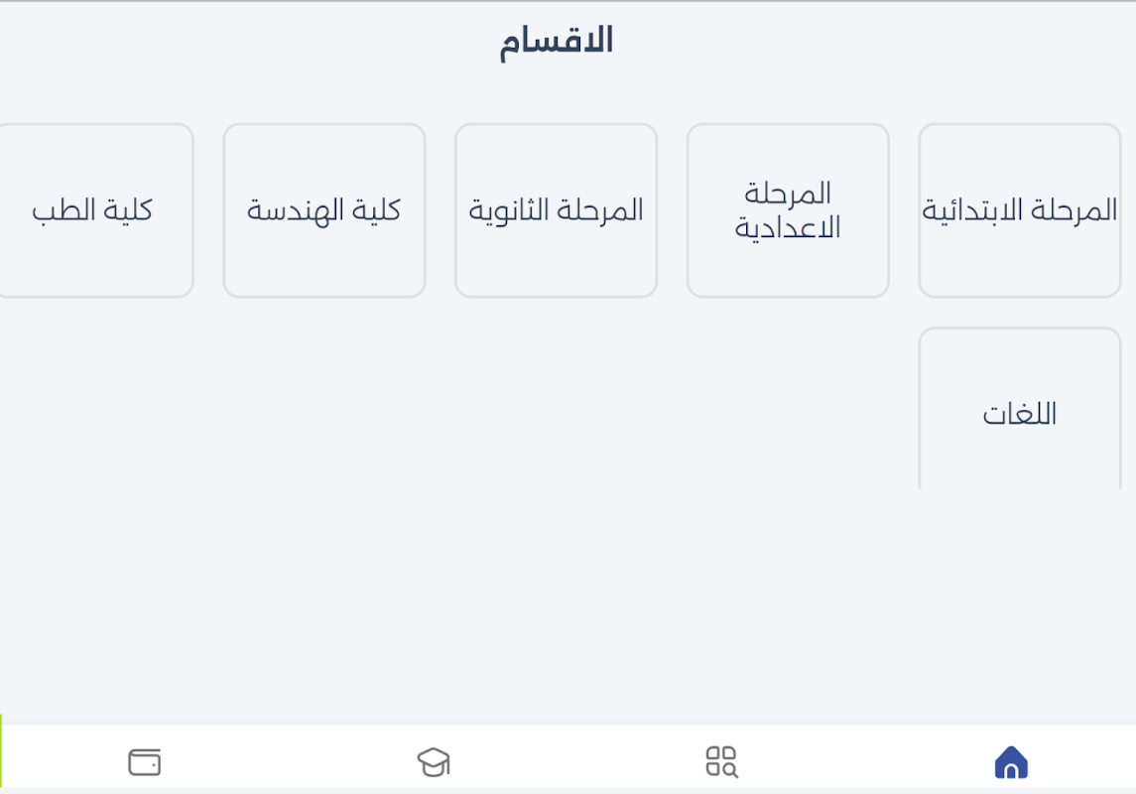Click the اللغات text label
The width and height of the screenshot is (1136, 794).
coord(1019,415)
